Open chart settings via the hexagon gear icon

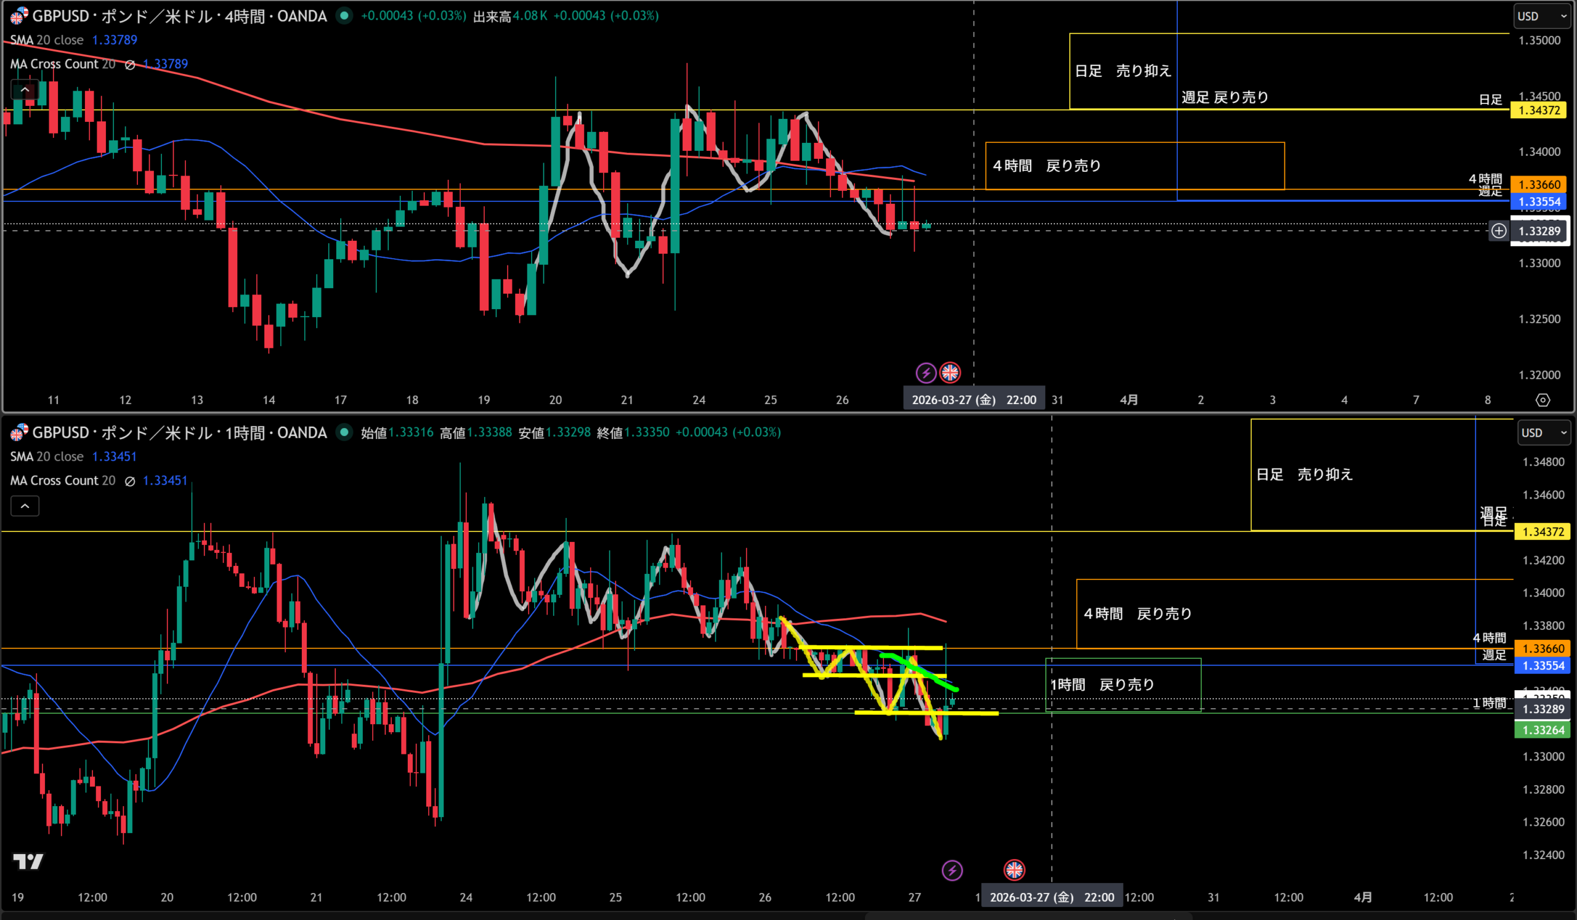1543,400
